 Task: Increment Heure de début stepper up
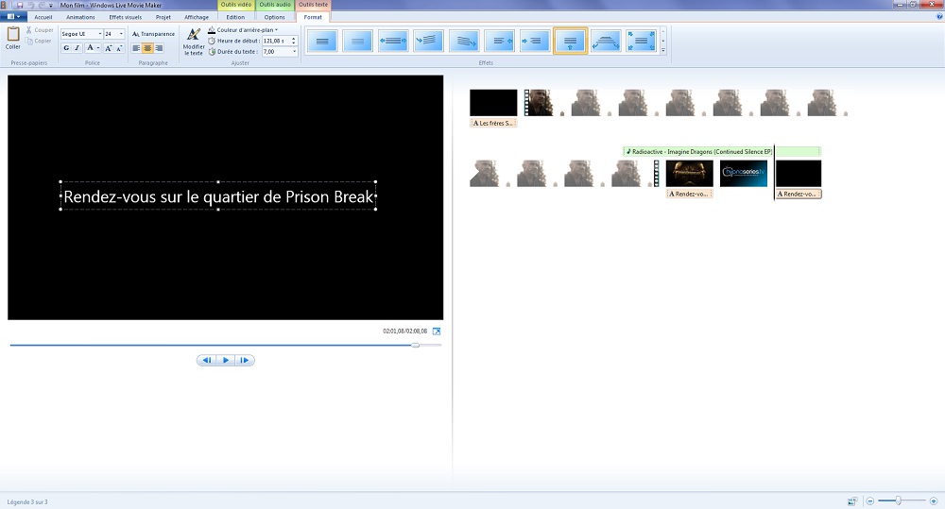click(x=294, y=39)
